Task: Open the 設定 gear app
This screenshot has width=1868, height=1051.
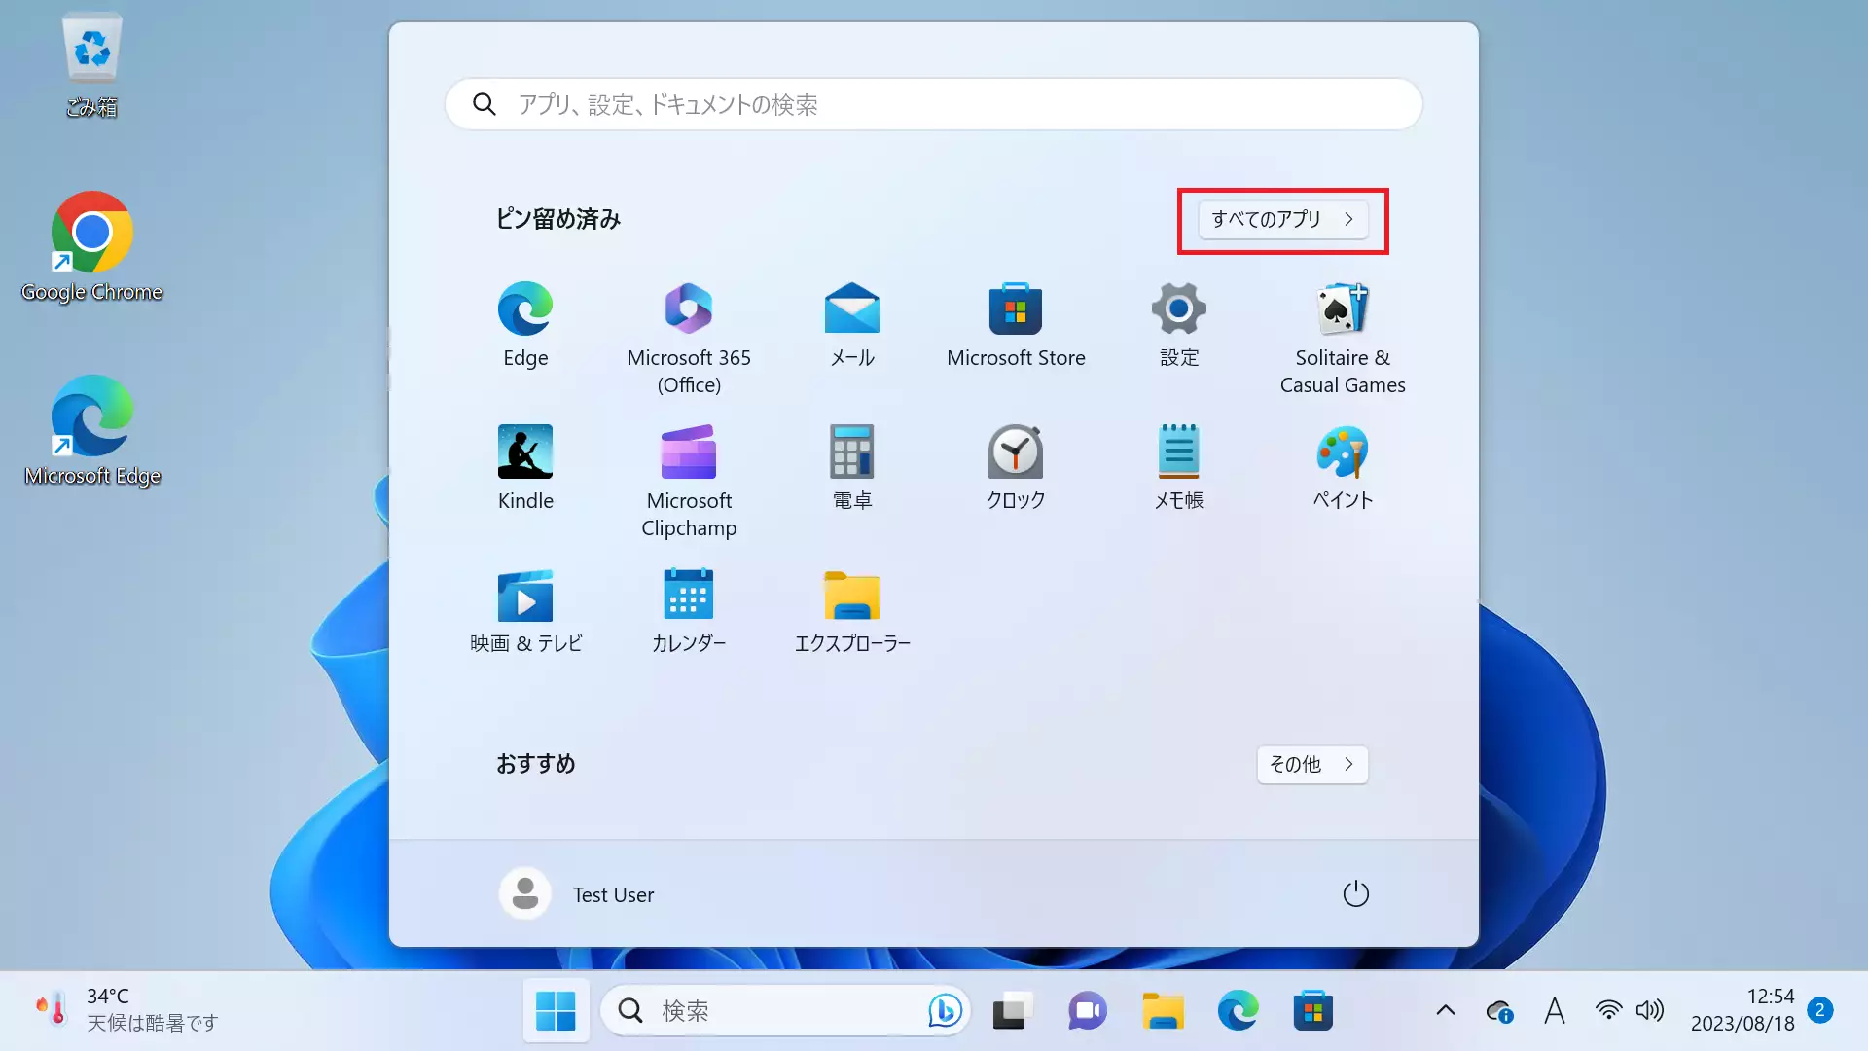Action: pyautogui.click(x=1179, y=326)
